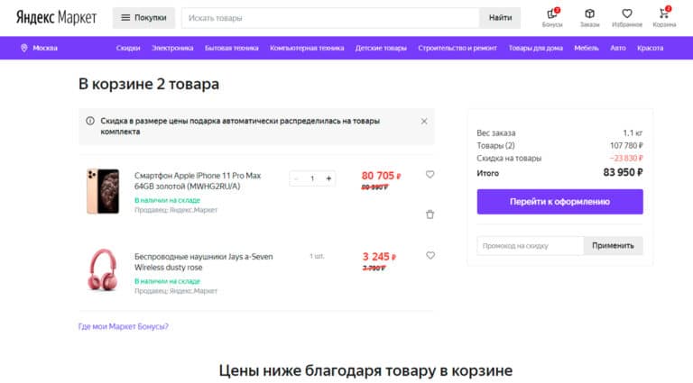Image resolution: width=693 pixels, height=383 pixels.
Task: Click the iPhone price 80 705 ₽
Action: [x=381, y=176]
